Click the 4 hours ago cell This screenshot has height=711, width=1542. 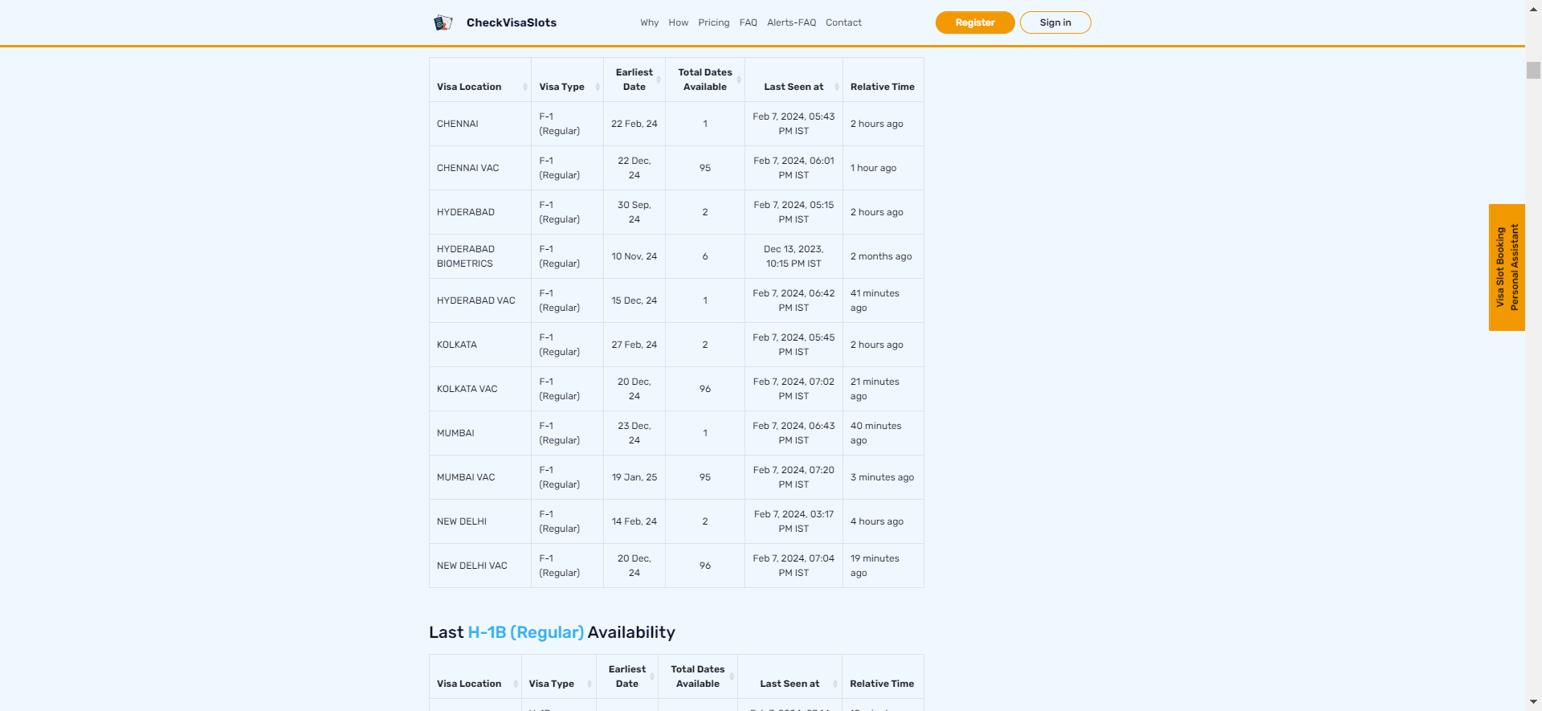(883, 521)
